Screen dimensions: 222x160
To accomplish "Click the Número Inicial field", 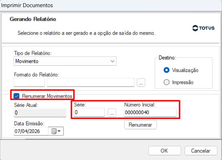I will pyautogui.click(x=150, y=112).
